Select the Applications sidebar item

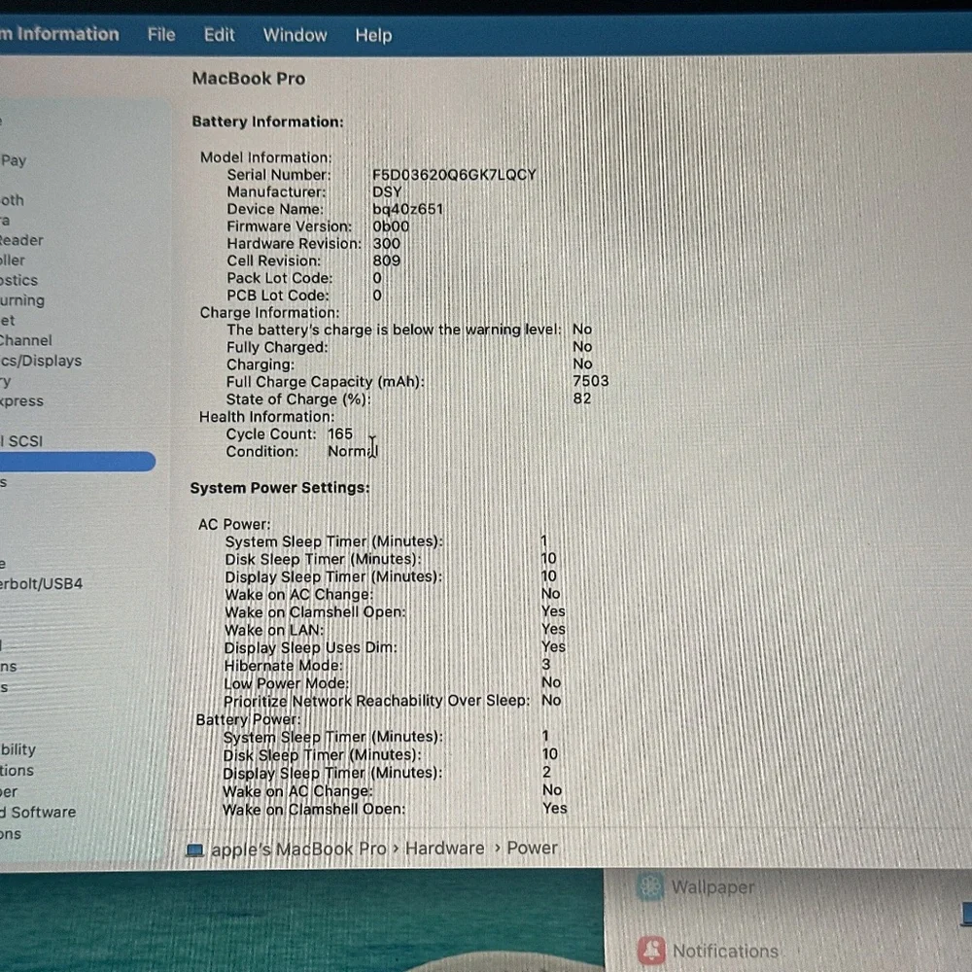tap(17, 771)
